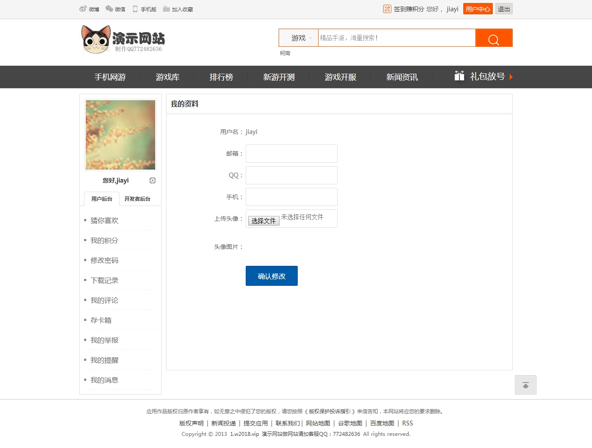This screenshot has height=448, width=592.
Task: Click the back-to-top arrow button
Action: (525, 385)
